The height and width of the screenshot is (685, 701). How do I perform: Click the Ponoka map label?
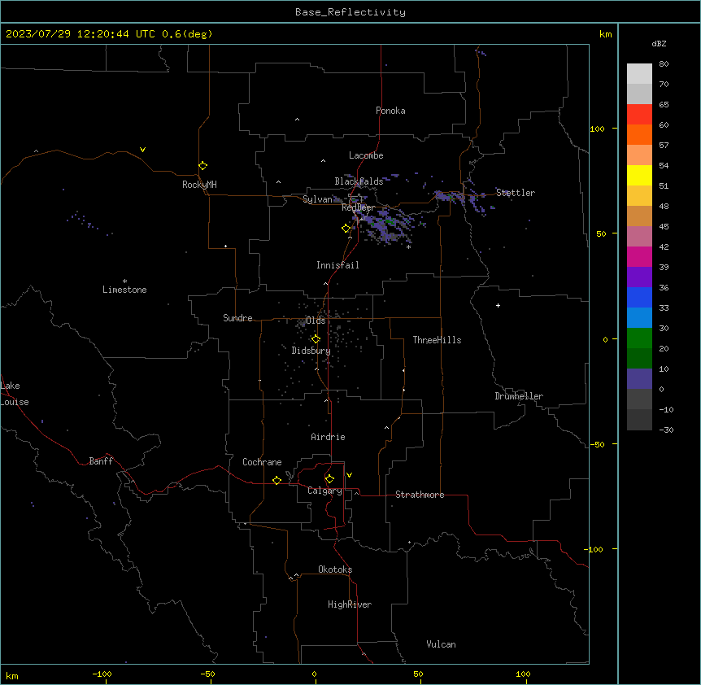click(390, 111)
